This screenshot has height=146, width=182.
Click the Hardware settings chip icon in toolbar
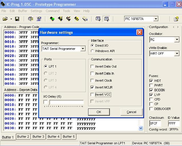click(31, 19)
